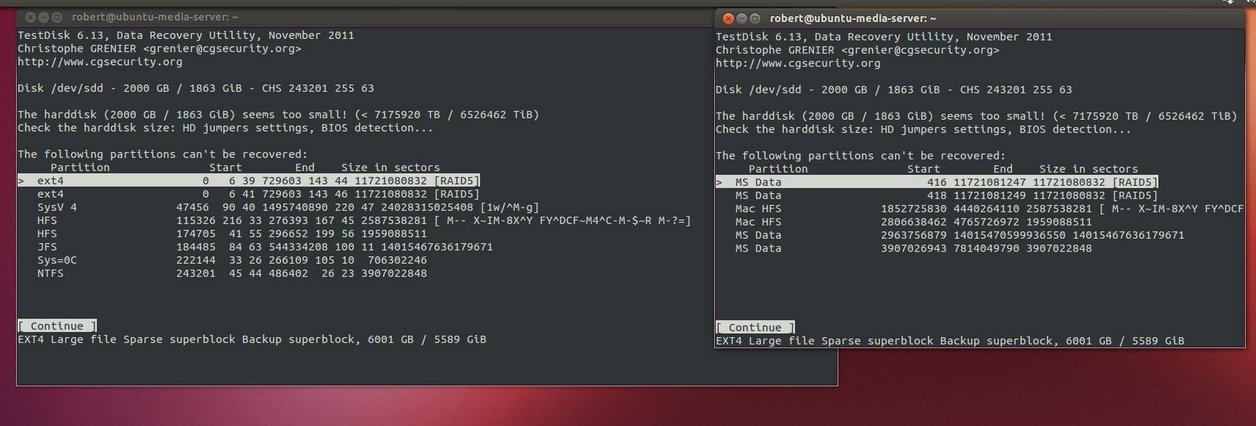Click 'Size in sectors' column header in the background terminal
Screen dimensions: 1256x426
pos(391,167)
